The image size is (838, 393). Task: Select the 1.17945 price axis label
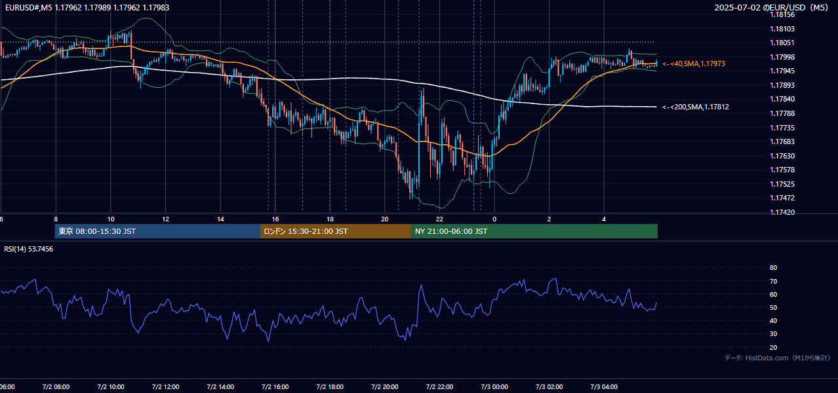pos(782,71)
